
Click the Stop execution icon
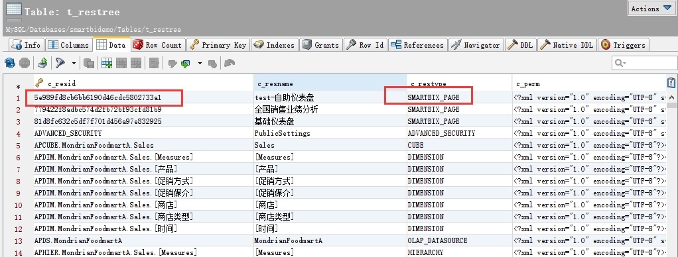coord(24,64)
